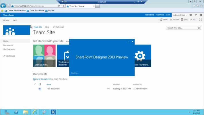The image size is (204, 115).
Task: Click the SYNC button
Action: pyautogui.click(x=184, y=20)
